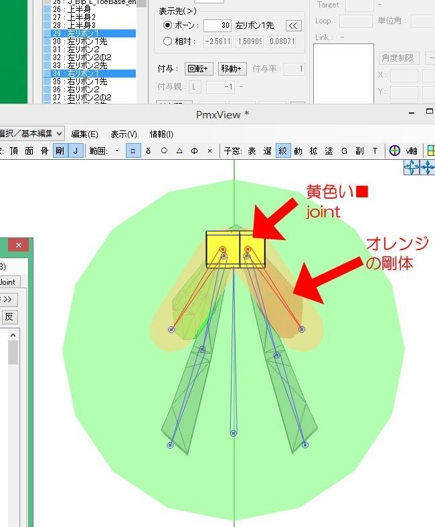Open the 選択/基本編集 mode dropdown

(32, 134)
